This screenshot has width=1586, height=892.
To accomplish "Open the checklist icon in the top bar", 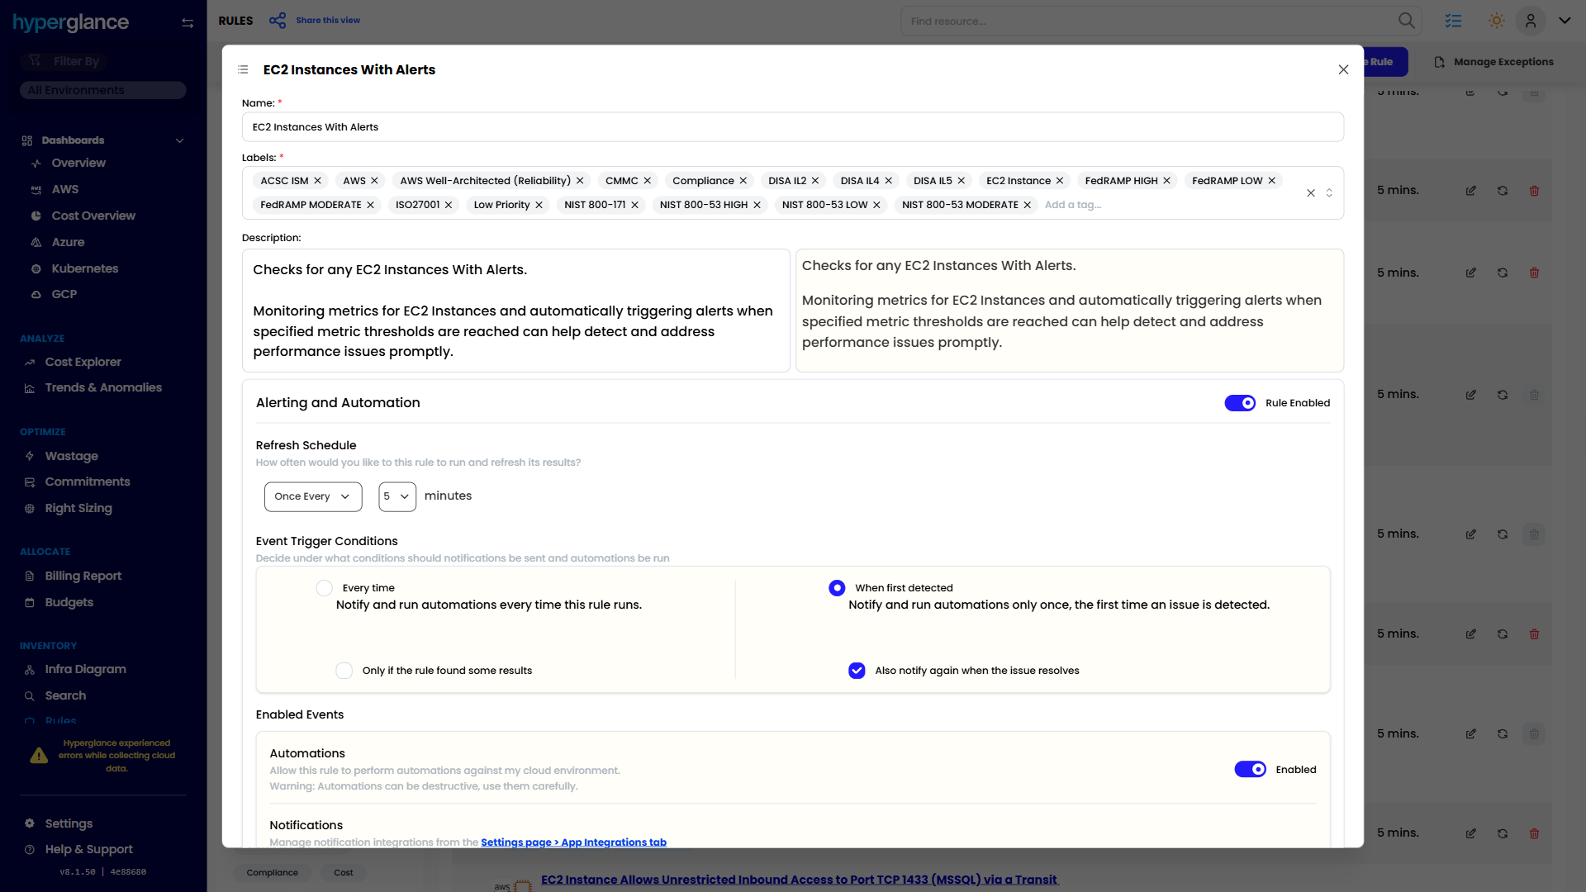I will tap(1453, 21).
